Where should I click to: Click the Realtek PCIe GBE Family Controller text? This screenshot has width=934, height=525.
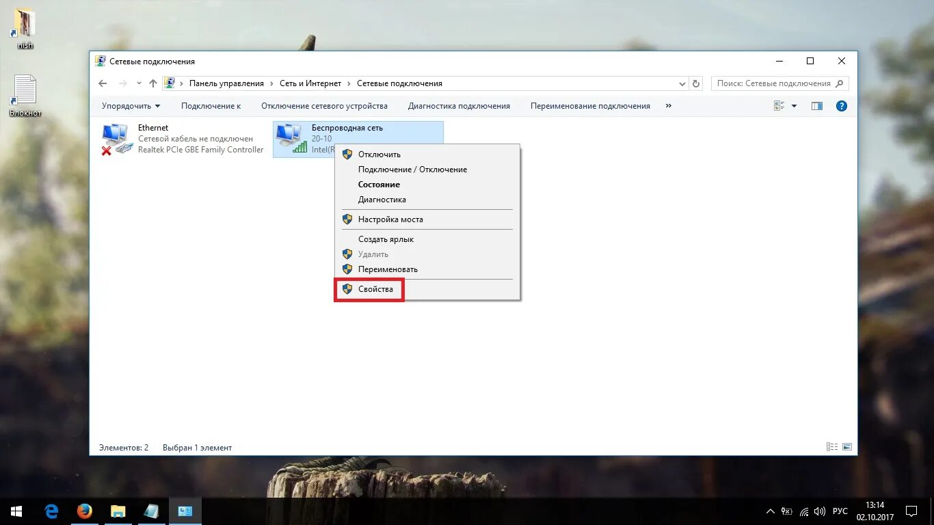click(200, 150)
